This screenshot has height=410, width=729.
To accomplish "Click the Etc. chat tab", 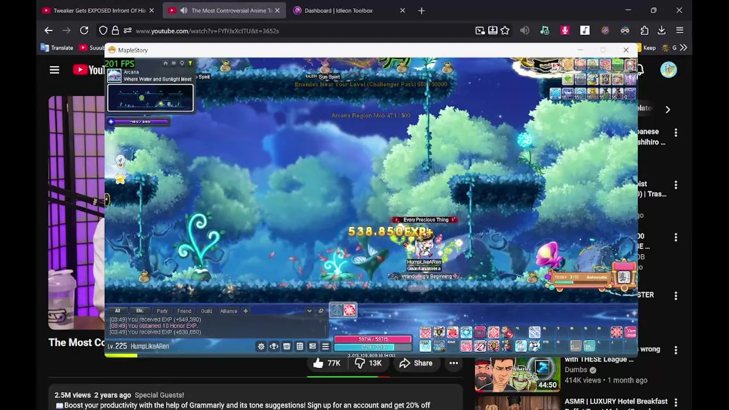I will coord(140,311).
